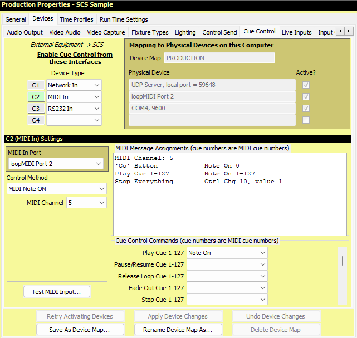Click the 'Go' Button assignment line

pos(177,166)
